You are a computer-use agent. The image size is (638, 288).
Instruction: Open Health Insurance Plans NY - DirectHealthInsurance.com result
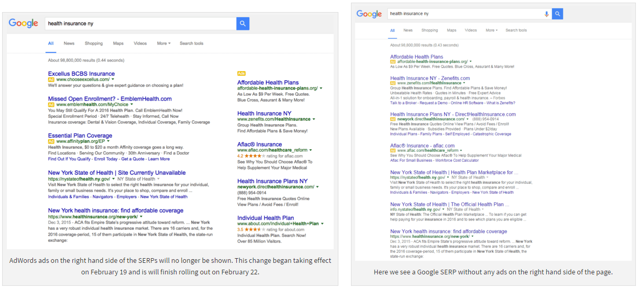[x=453, y=114]
